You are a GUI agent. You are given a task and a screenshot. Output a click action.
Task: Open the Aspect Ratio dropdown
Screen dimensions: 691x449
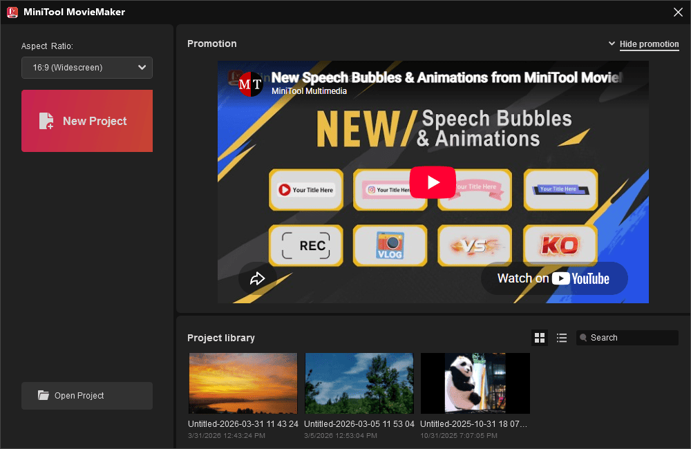(87, 68)
